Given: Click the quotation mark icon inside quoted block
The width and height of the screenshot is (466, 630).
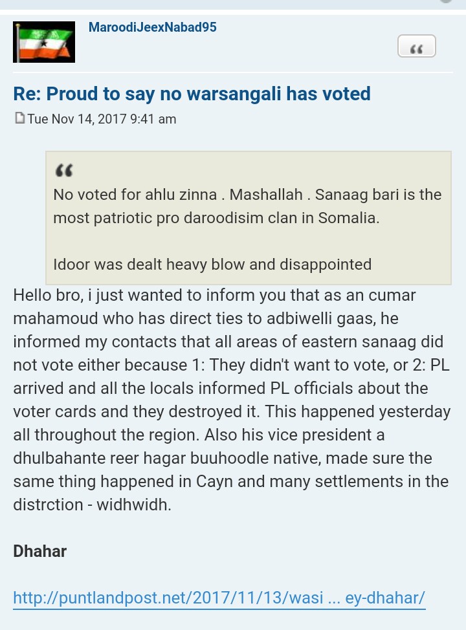Looking at the screenshot, I should [64, 170].
